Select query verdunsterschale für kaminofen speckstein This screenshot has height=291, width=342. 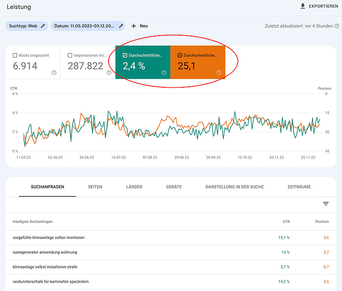[x=51, y=281]
